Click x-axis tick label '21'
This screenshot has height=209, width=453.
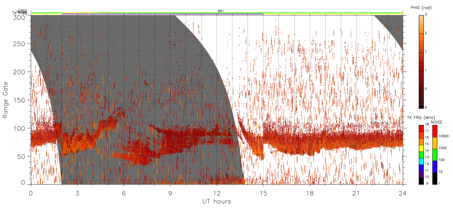click(356, 193)
